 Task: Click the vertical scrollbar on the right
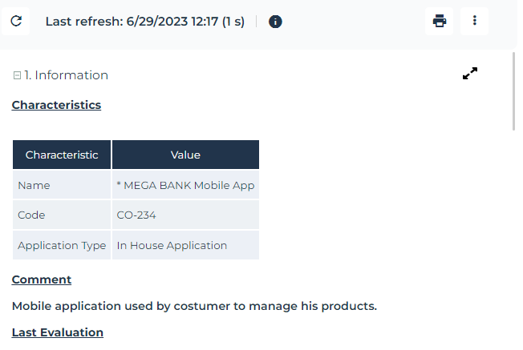[514, 90]
